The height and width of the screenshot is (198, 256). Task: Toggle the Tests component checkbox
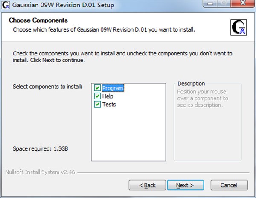click(98, 105)
